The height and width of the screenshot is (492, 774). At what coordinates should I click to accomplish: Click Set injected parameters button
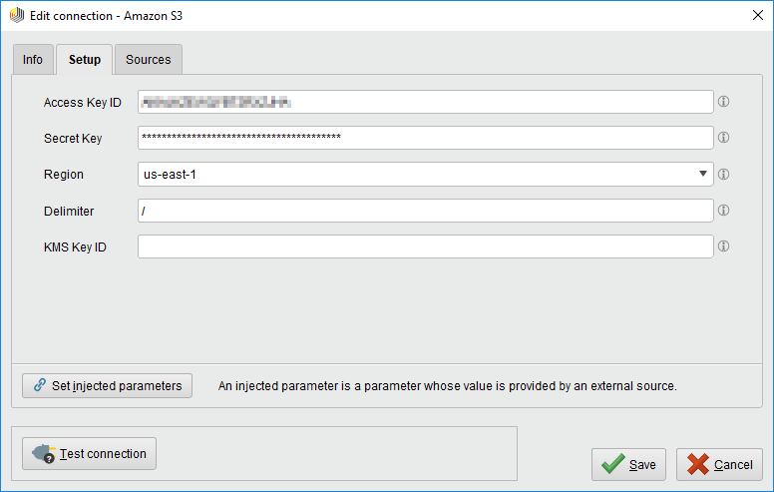point(108,385)
